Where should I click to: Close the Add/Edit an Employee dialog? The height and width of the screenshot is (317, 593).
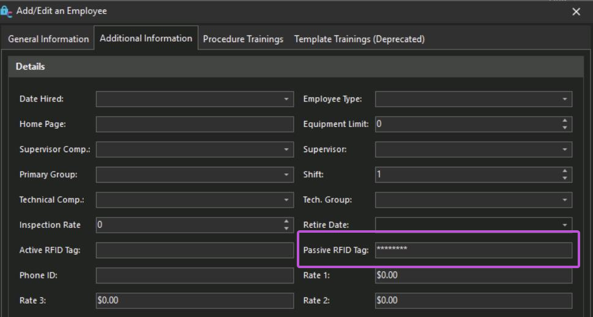tap(576, 12)
